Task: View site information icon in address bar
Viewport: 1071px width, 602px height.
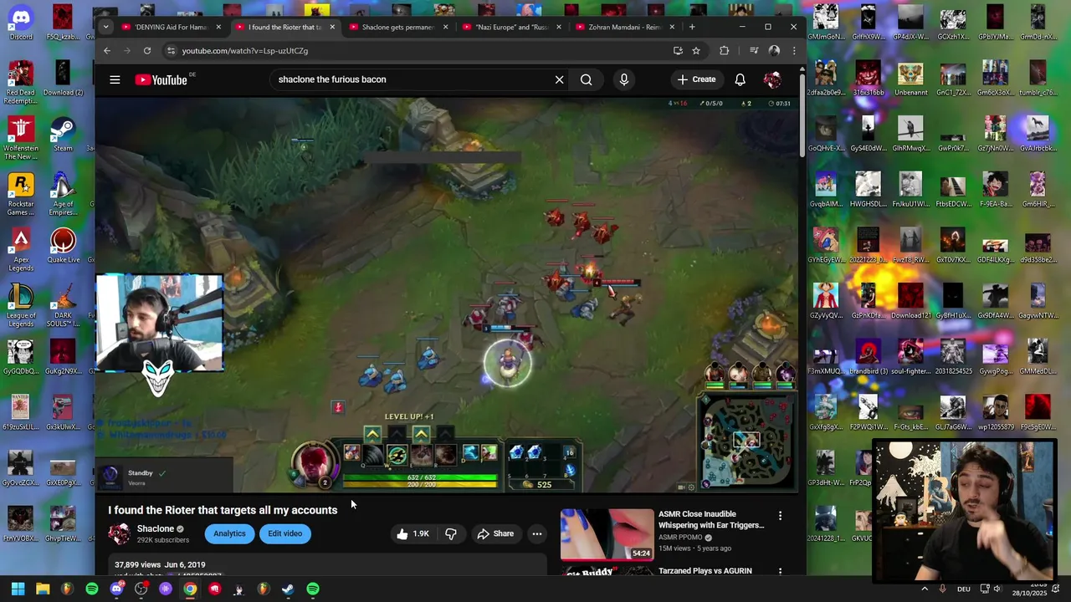Action: click(x=171, y=51)
